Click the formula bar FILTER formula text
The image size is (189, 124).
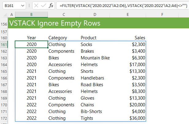click(123, 5)
